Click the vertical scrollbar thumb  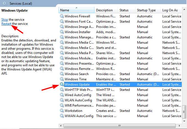tap(184, 112)
